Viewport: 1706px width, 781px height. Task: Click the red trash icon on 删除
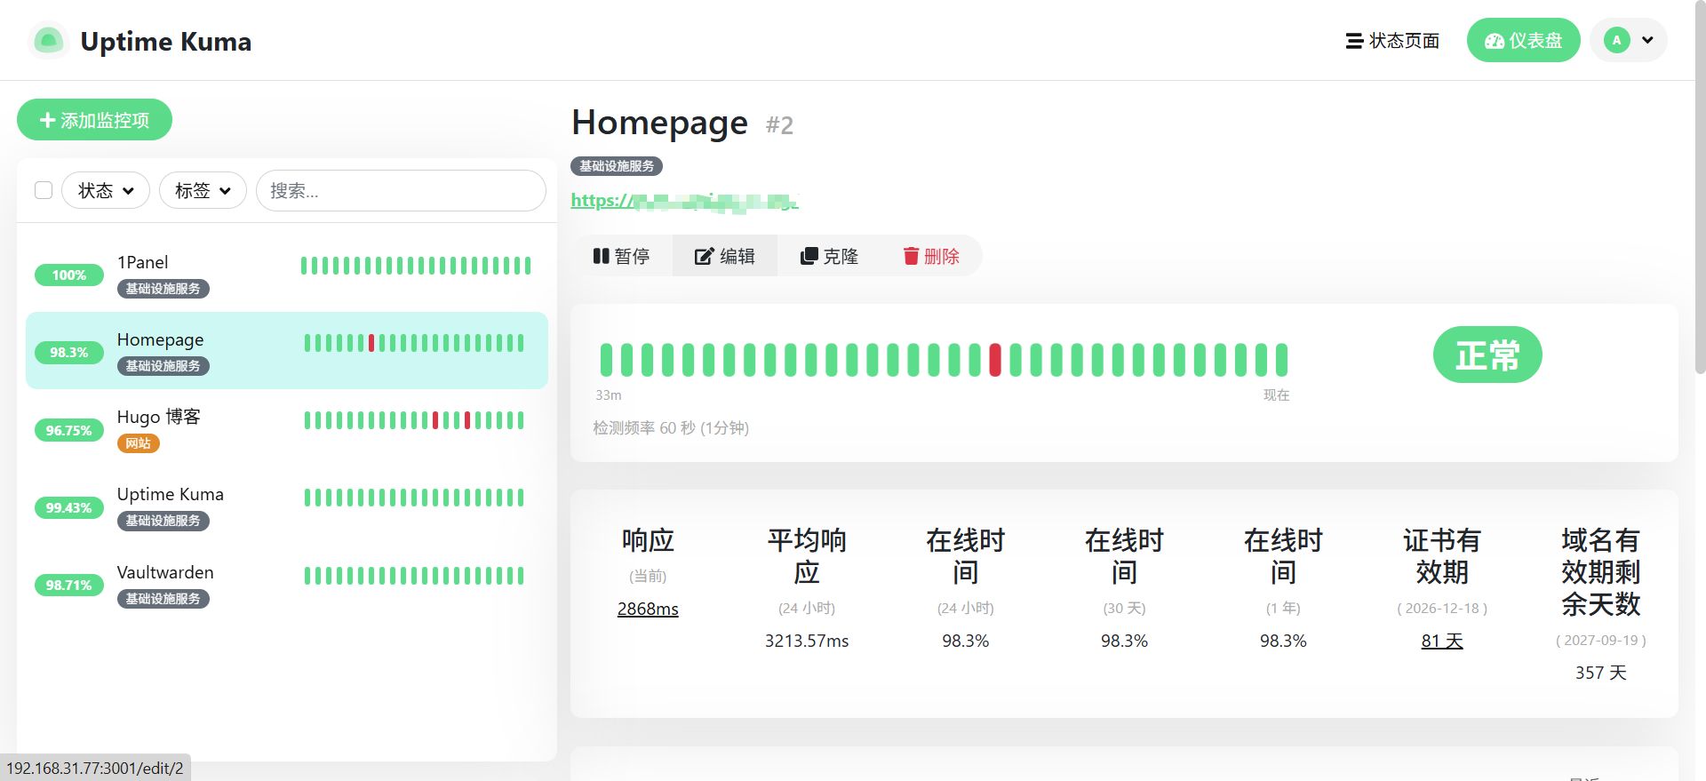coord(911,256)
